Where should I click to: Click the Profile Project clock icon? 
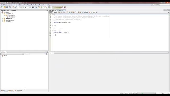pos(49,7)
